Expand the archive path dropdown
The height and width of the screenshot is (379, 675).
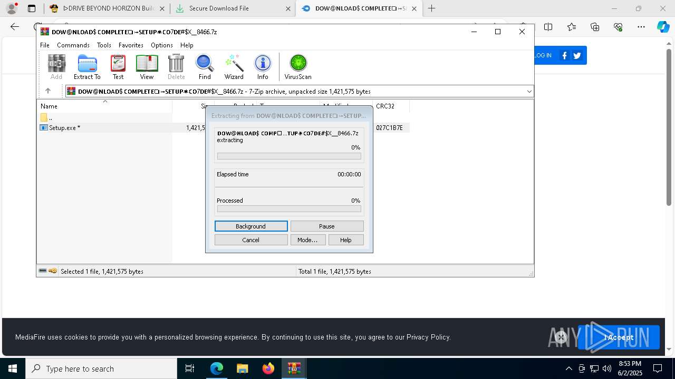[x=529, y=92]
